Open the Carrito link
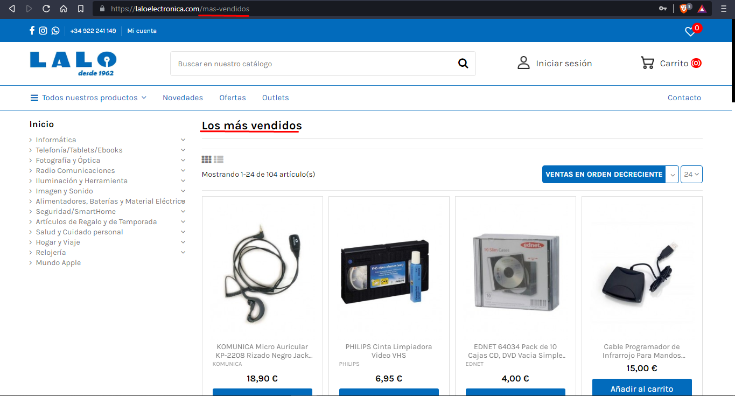Screen dimensions: 735x396 pos(674,63)
